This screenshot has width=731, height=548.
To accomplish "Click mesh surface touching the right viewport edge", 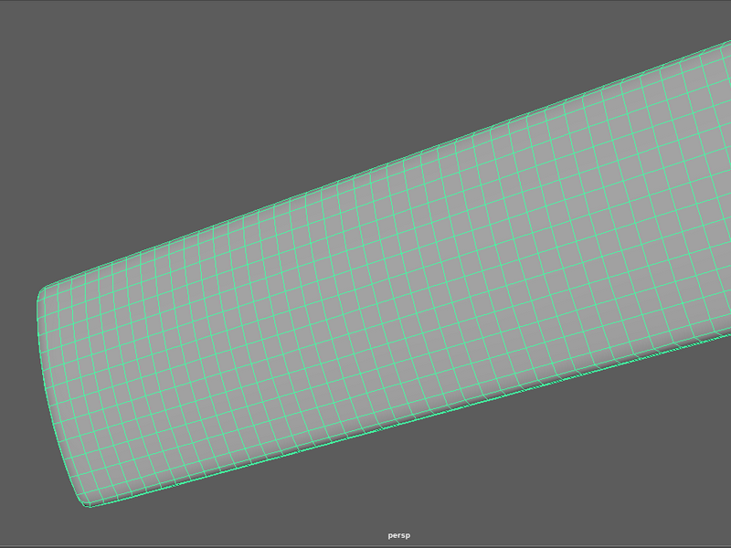I will (x=723, y=186).
